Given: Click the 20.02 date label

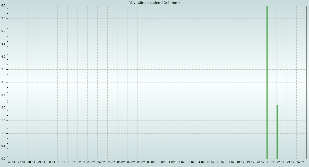Looking at the screenshot, I should point(261,162).
